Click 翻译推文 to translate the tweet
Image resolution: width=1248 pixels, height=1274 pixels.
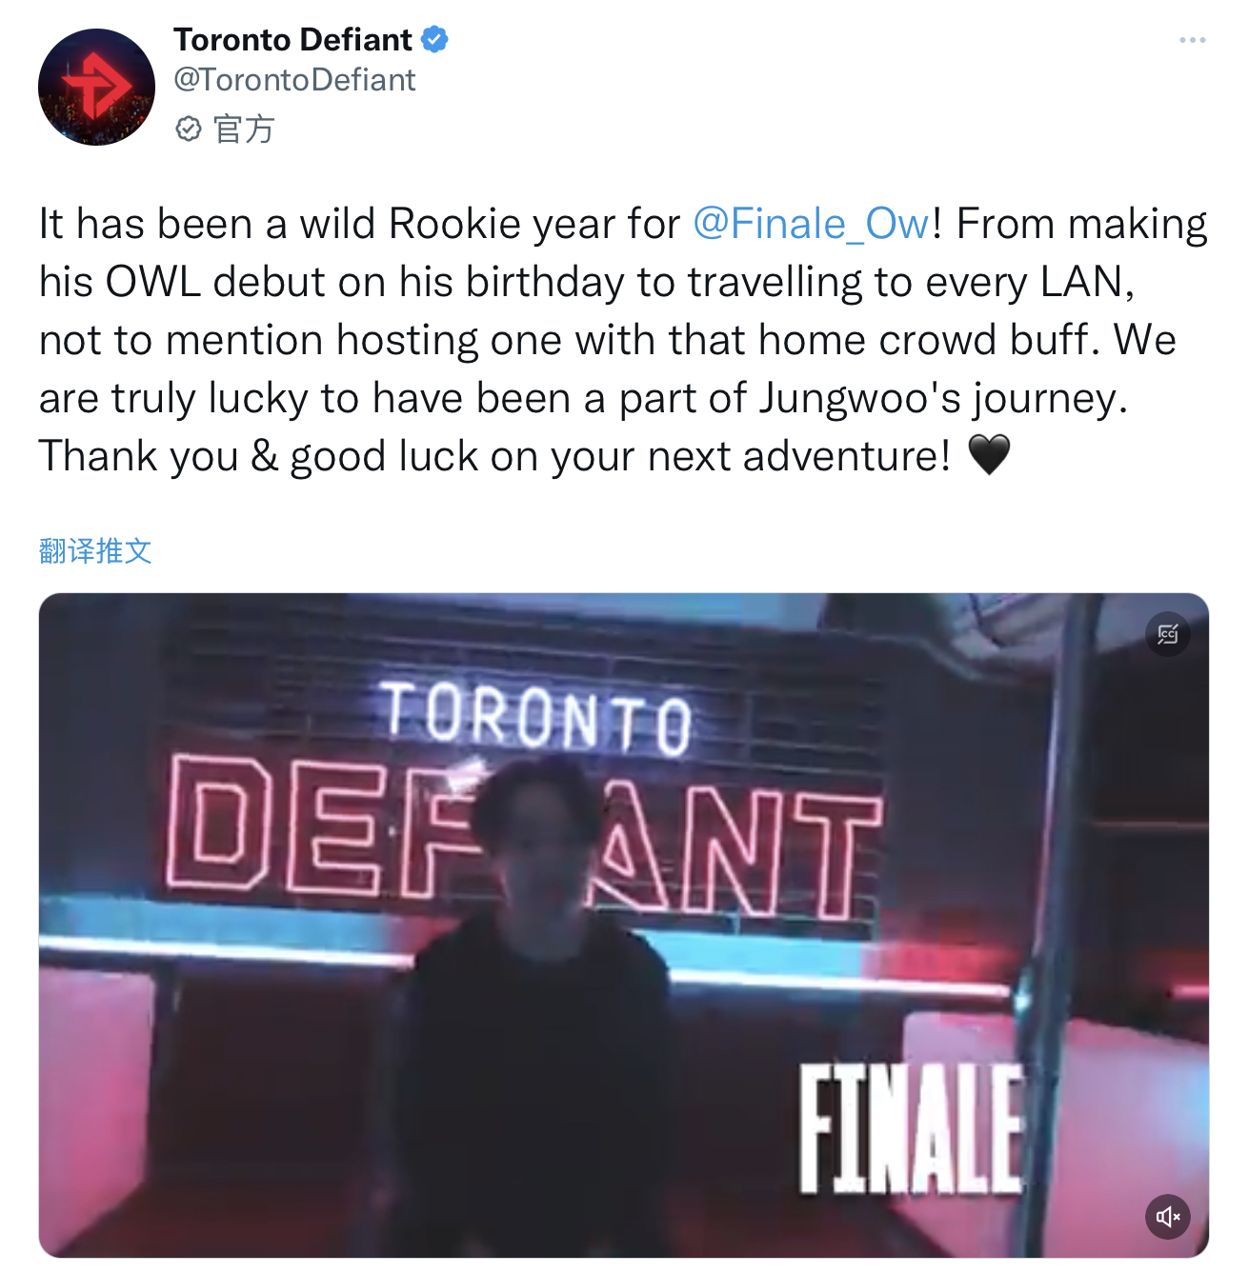coord(95,550)
